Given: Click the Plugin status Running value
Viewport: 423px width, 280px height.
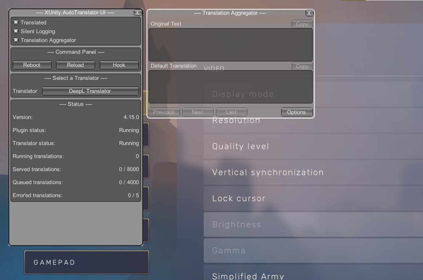Looking at the screenshot, I should 129,130.
